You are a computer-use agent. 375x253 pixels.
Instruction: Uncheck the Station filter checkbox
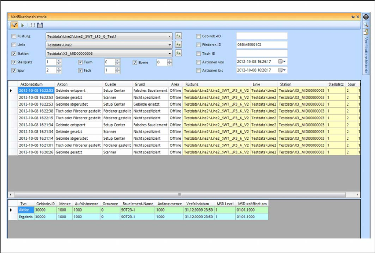(x=14, y=54)
